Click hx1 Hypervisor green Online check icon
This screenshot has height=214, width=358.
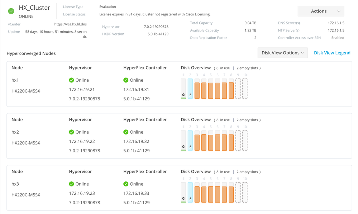(71, 80)
